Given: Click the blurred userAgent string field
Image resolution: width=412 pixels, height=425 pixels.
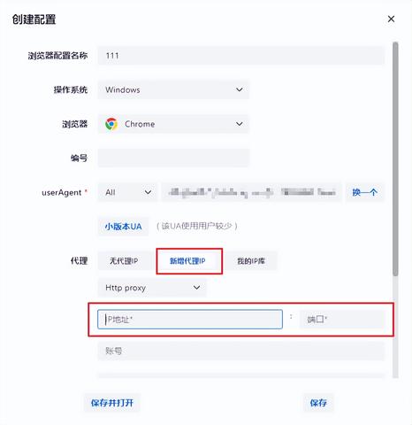Looking at the screenshot, I should (251, 192).
